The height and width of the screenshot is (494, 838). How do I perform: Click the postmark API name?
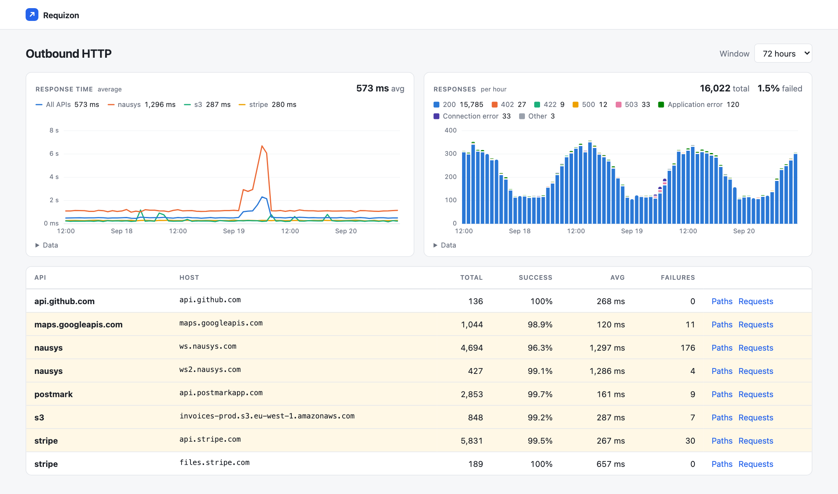54,394
